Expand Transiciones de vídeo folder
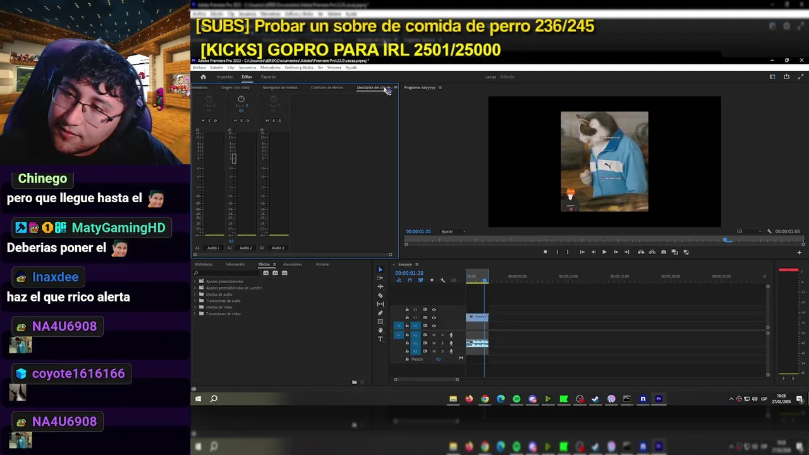 [x=195, y=313]
